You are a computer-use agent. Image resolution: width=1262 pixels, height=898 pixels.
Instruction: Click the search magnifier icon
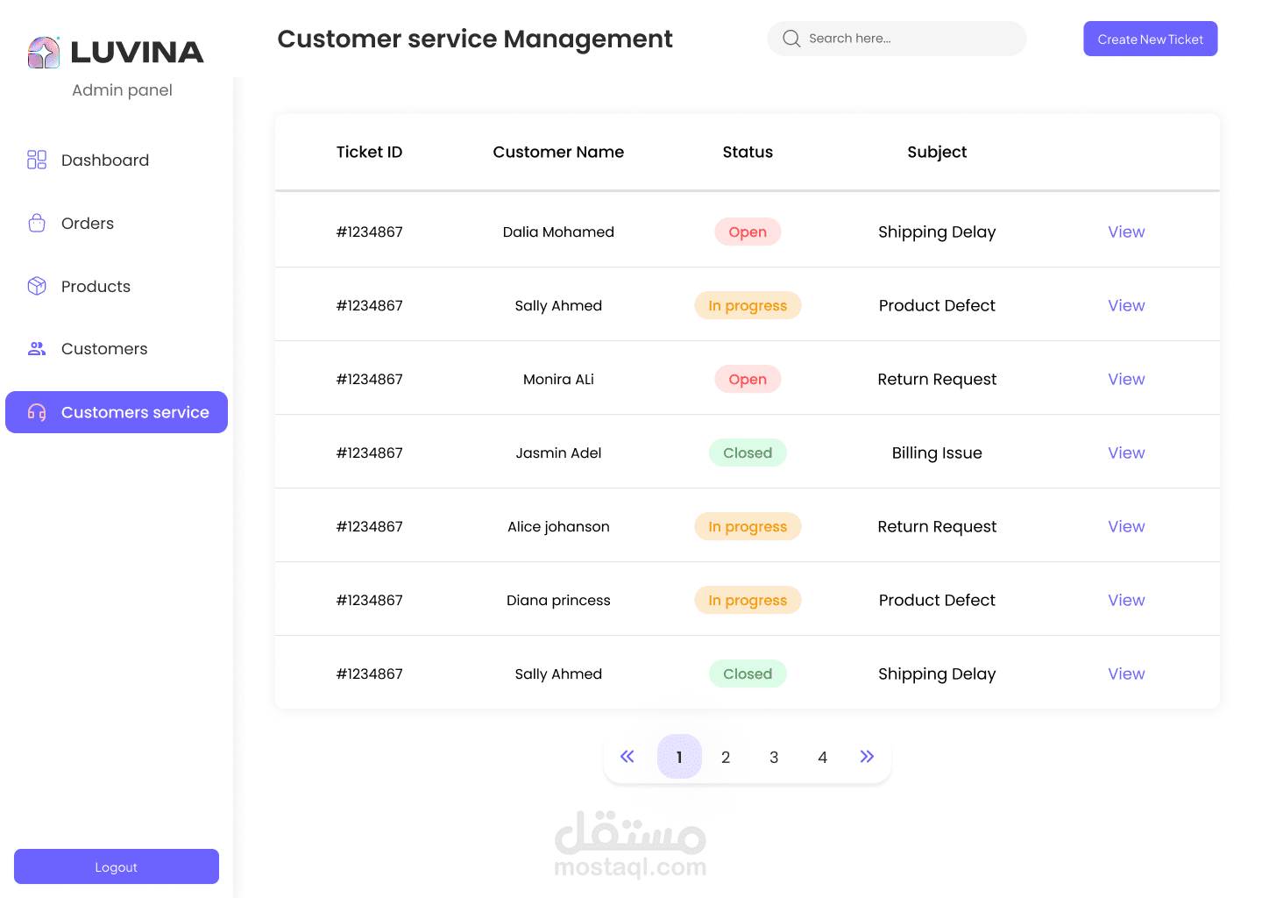[x=791, y=39]
